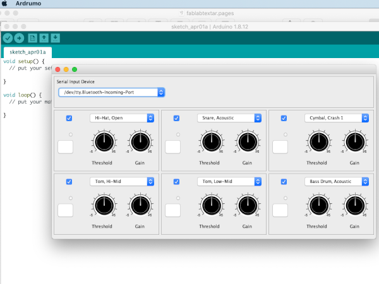Click the hit indicator light in Tom, Hi-Mid panel
Screen dimensions: 379x284
pos(71,198)
